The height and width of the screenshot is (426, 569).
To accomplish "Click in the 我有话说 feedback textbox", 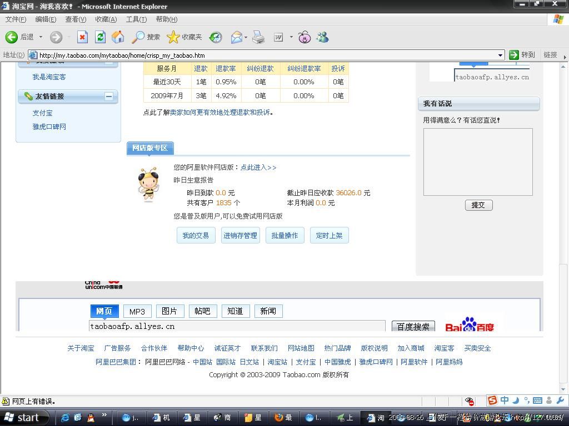I will (478, 161).
